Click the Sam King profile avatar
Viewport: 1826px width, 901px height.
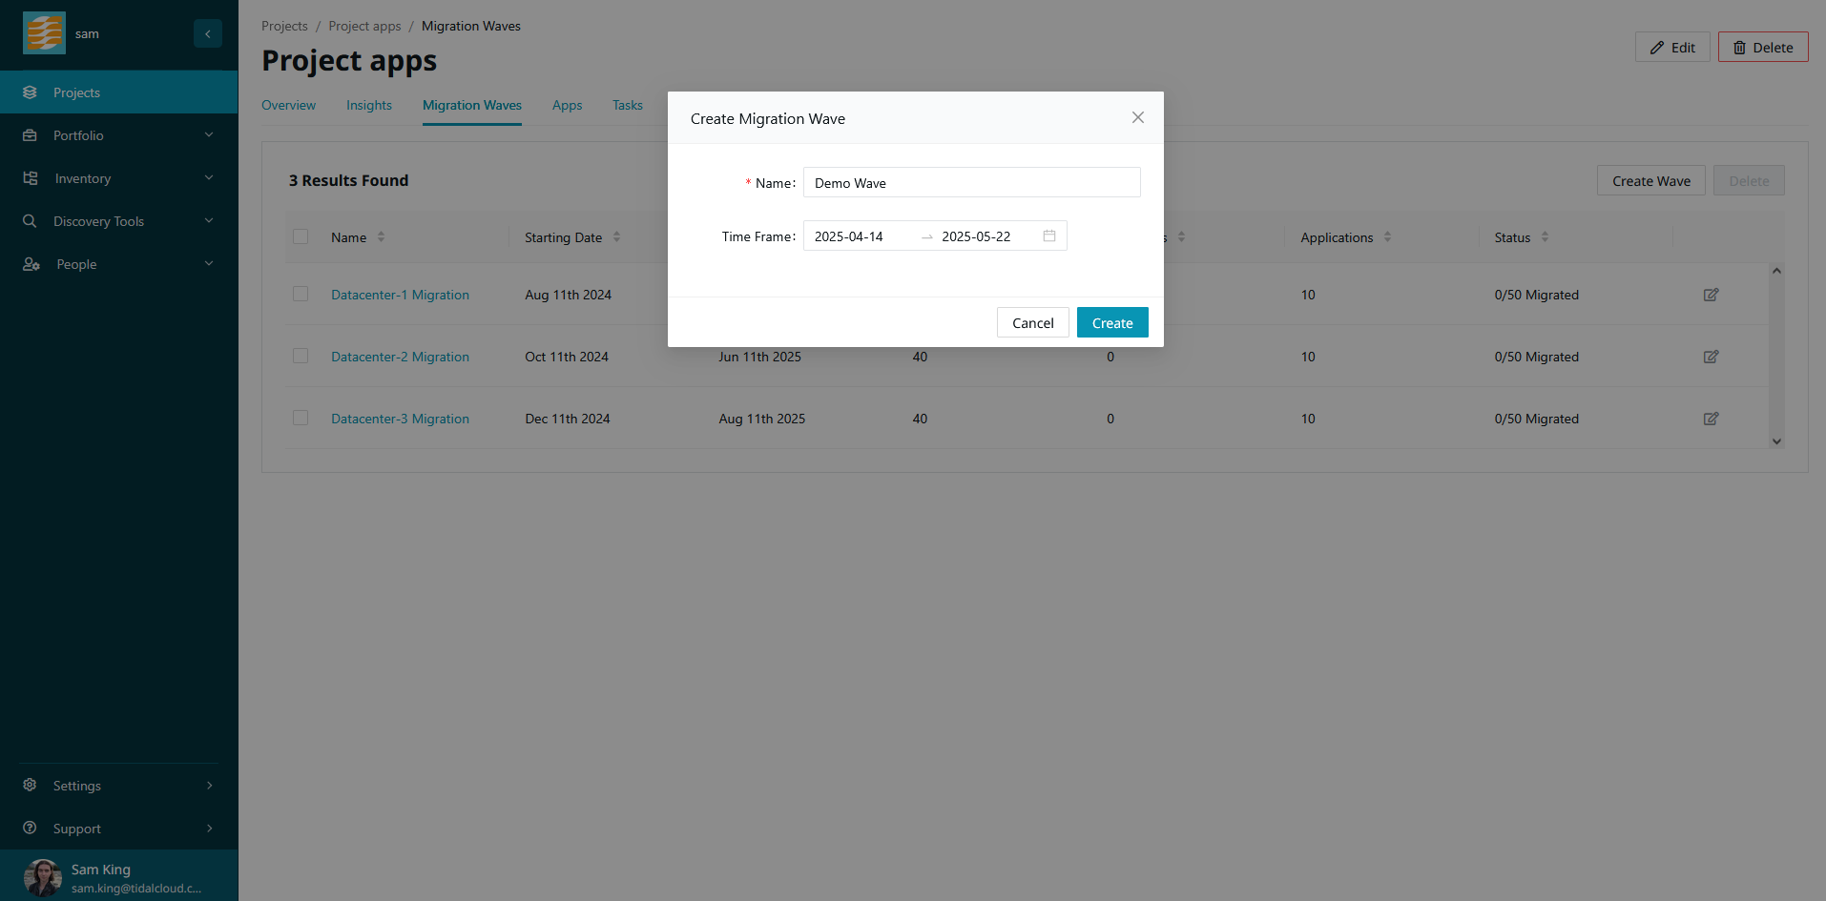(42, 877)
